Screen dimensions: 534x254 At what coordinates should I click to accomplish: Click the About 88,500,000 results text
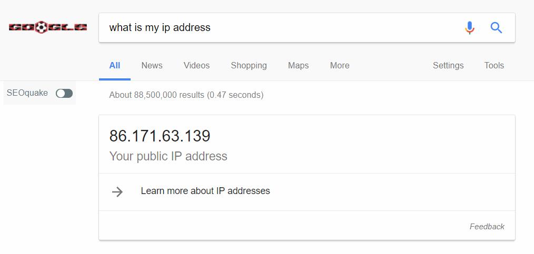186,95
